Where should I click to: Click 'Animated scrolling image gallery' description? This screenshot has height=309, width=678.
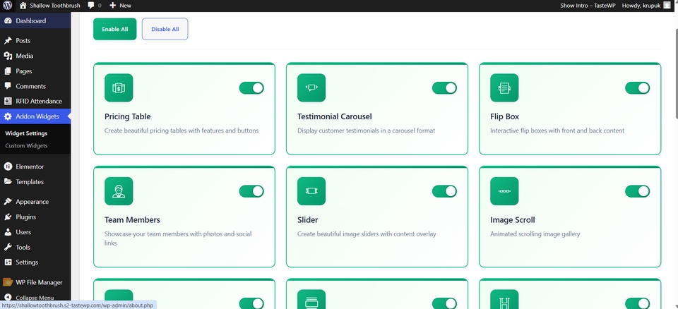click(535, 234)
